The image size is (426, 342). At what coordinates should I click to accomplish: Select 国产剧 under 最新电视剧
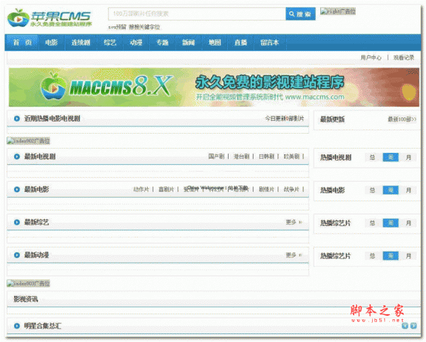pyautogui.click(x=217, y=156)
